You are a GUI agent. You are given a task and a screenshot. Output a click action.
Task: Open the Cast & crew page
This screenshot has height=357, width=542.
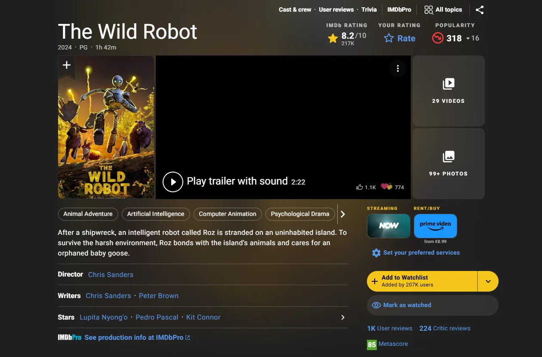coord(295,9)
